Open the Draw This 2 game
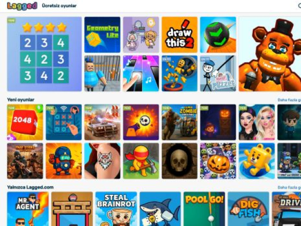 pyautogui.click(x=180, y=35)
